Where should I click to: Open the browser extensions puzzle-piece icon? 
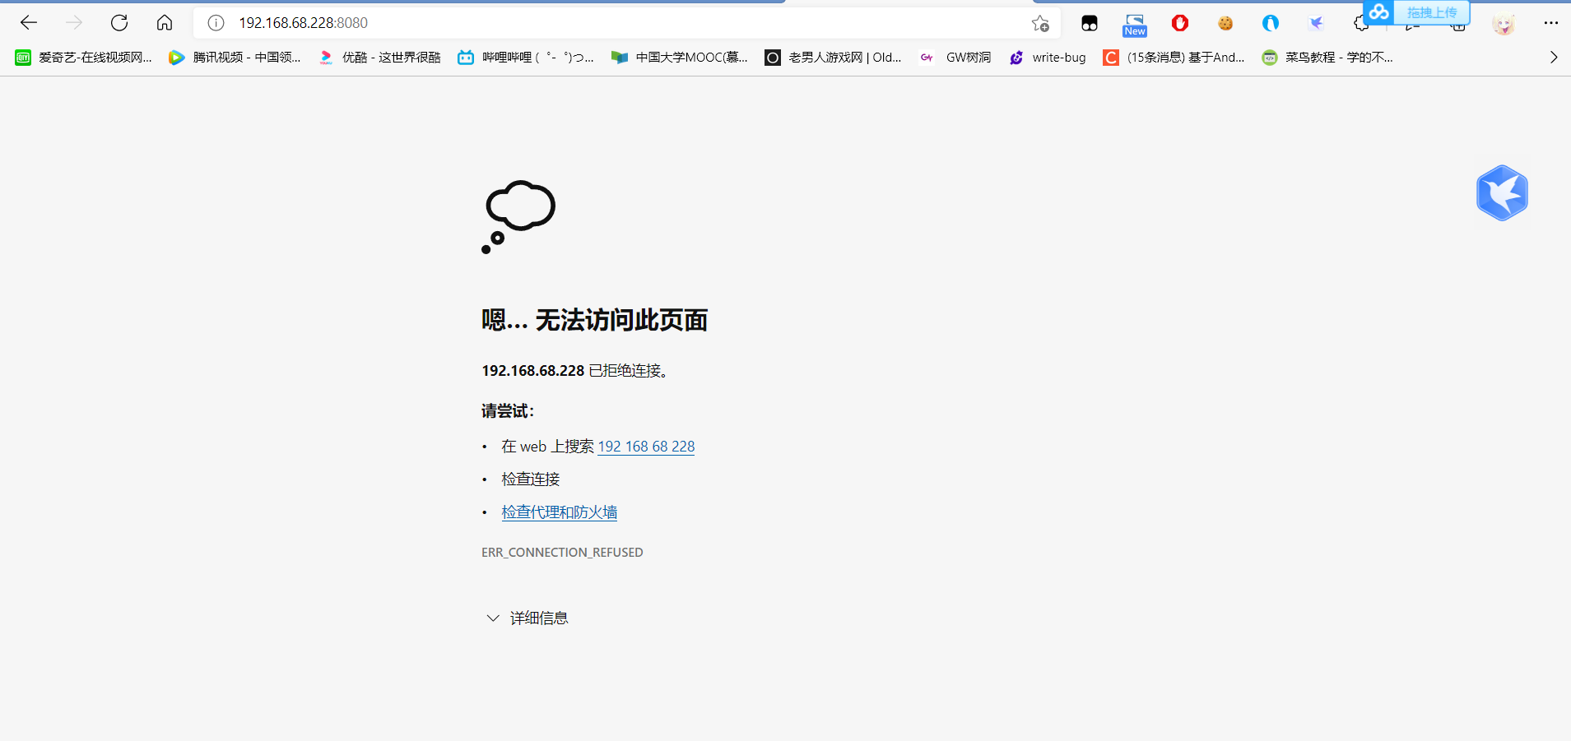pyautogui.click(x=1360, y=23)
